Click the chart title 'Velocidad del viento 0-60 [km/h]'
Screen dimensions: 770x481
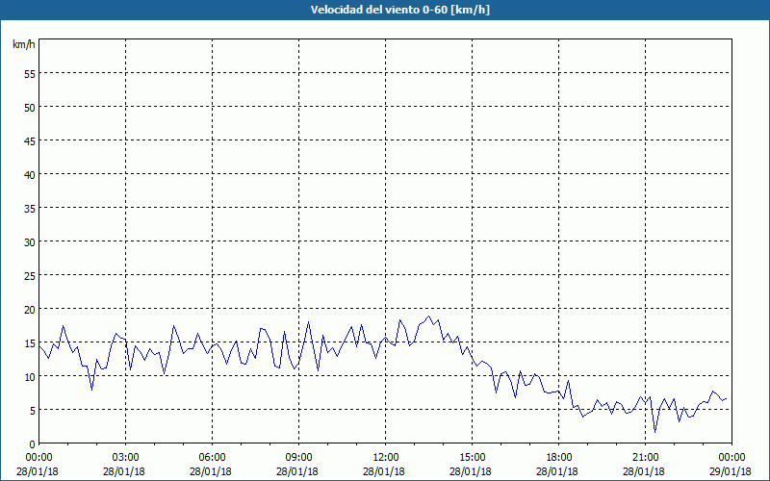point(400,10)
